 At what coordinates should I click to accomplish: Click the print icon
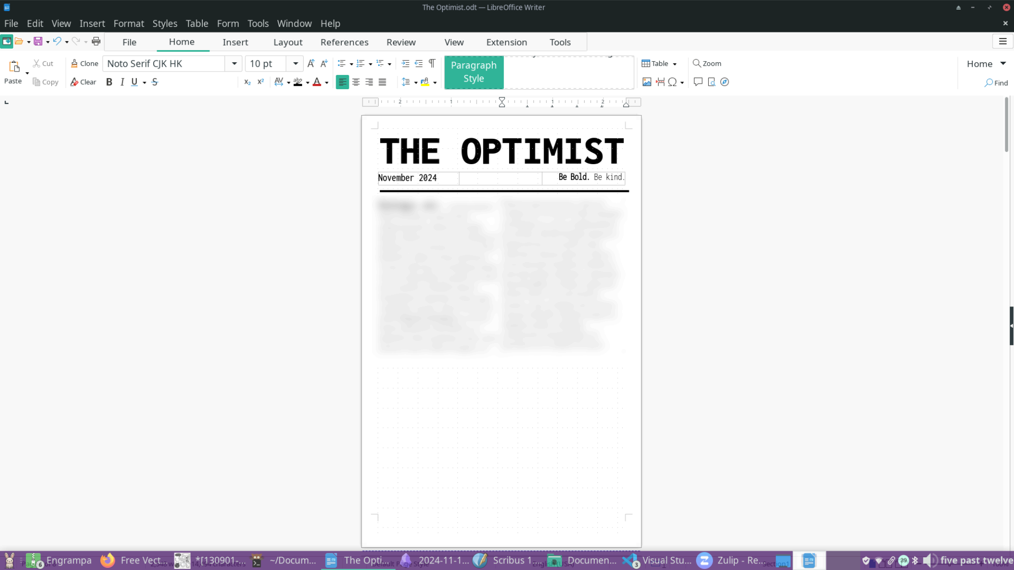click(96, 42)
